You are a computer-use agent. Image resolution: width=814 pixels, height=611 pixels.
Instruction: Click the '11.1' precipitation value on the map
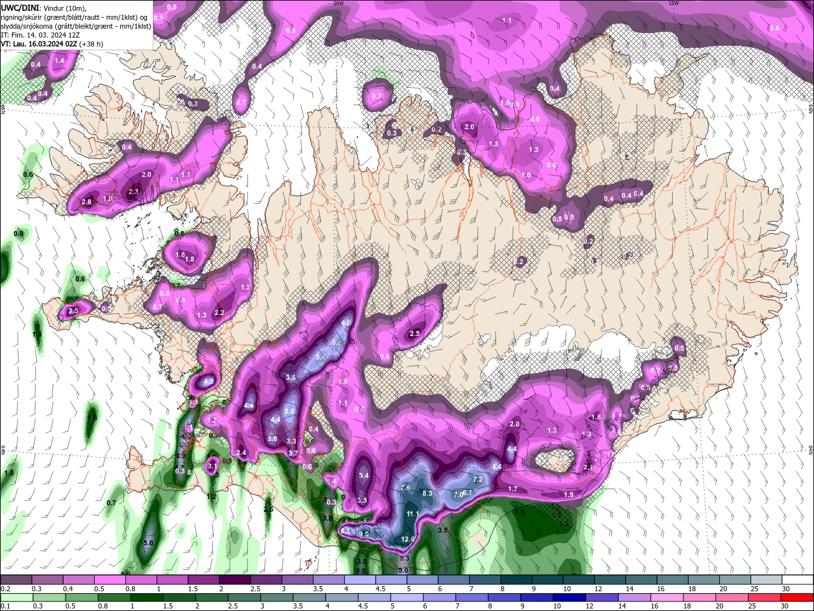(x=413, y=514)
